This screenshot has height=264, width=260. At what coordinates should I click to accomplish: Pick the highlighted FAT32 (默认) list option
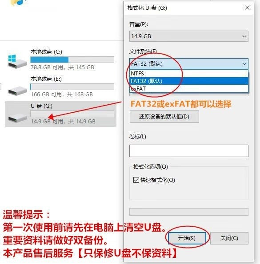[x=189, y=81]
